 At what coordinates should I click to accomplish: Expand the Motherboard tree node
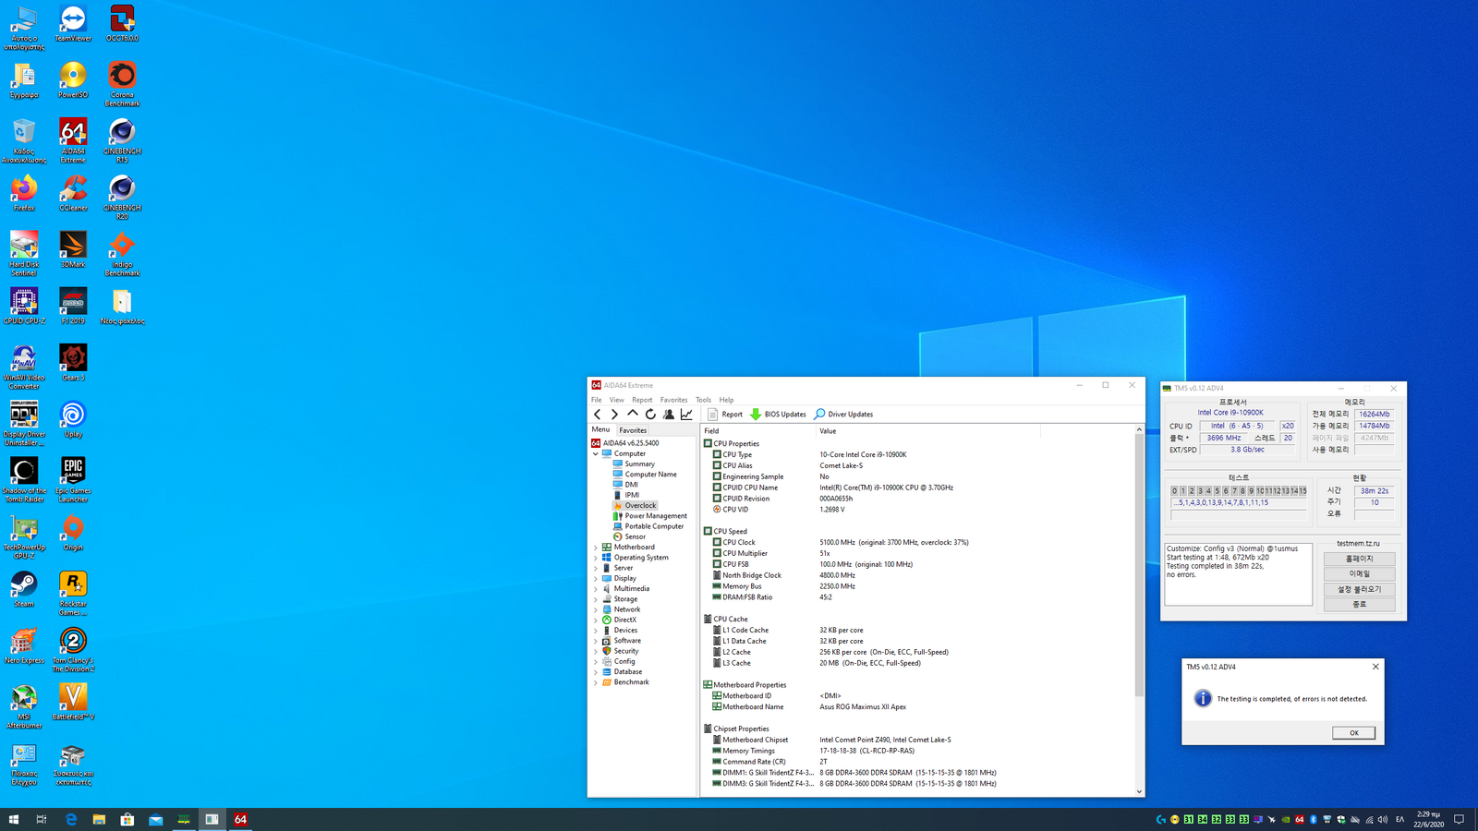[x=596, y=548]
